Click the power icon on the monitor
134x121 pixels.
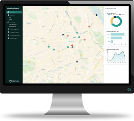[x=129, y=89]
